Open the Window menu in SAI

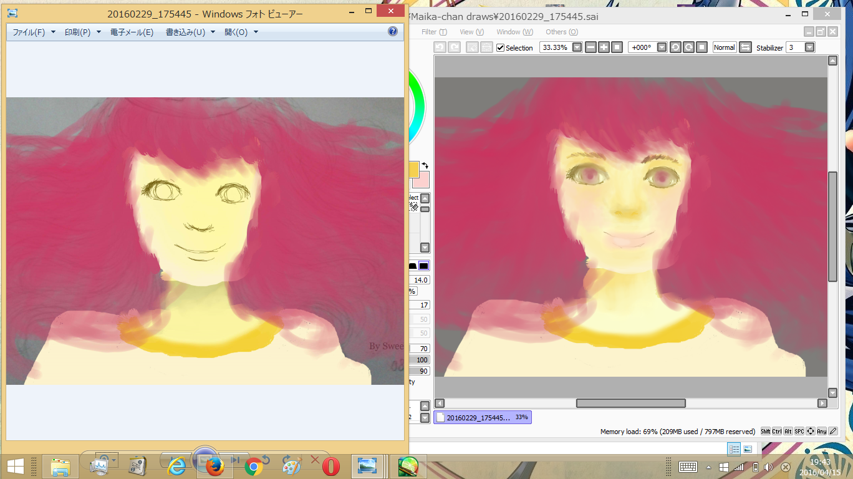pyautogui.click(x=514, y=32)
